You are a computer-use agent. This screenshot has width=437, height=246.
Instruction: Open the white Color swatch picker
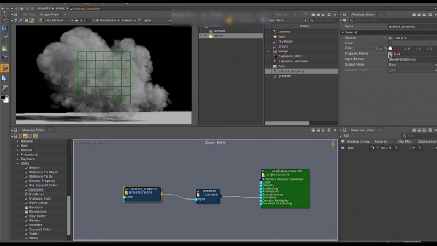click(x=390, y=49)
